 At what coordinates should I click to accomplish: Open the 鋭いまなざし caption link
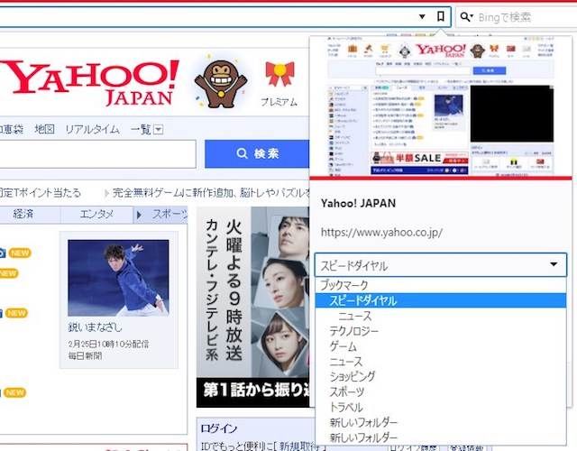pyautogui.click(x=95, y=327)
